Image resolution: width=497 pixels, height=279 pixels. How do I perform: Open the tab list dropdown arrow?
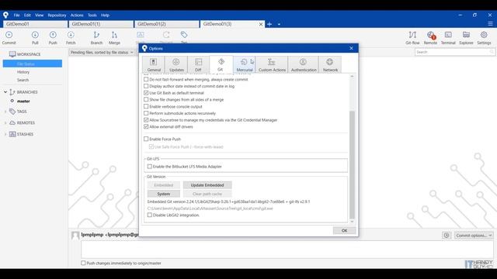coord(279,24)
